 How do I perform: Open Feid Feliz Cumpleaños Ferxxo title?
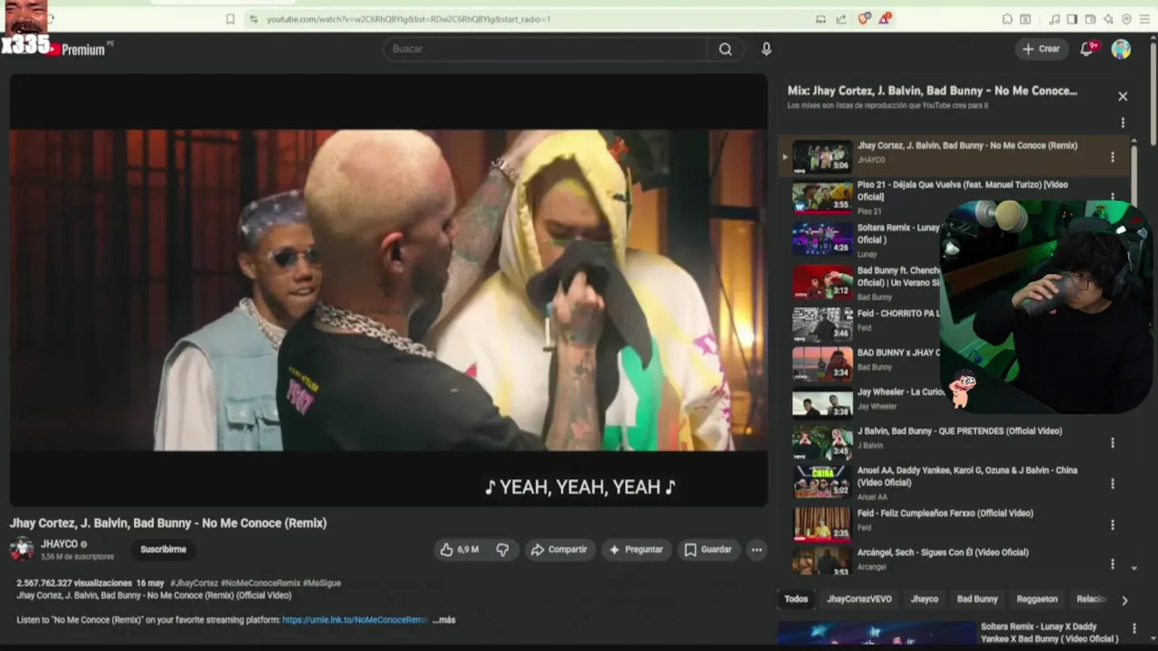coord(945,514)
